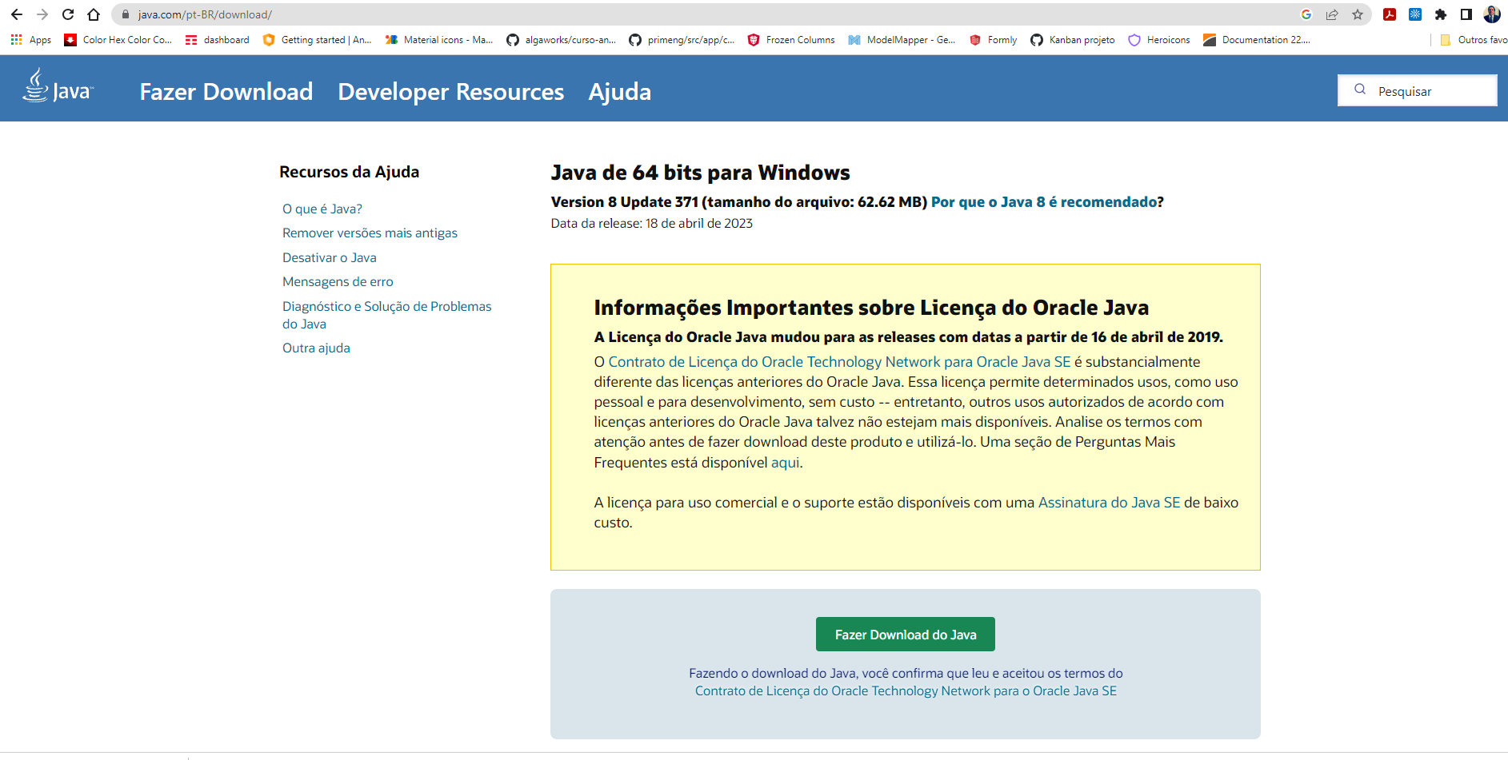Click the browser forward arrow
This screenshot has height=760, width=1508.
click(x=42, y=14)
